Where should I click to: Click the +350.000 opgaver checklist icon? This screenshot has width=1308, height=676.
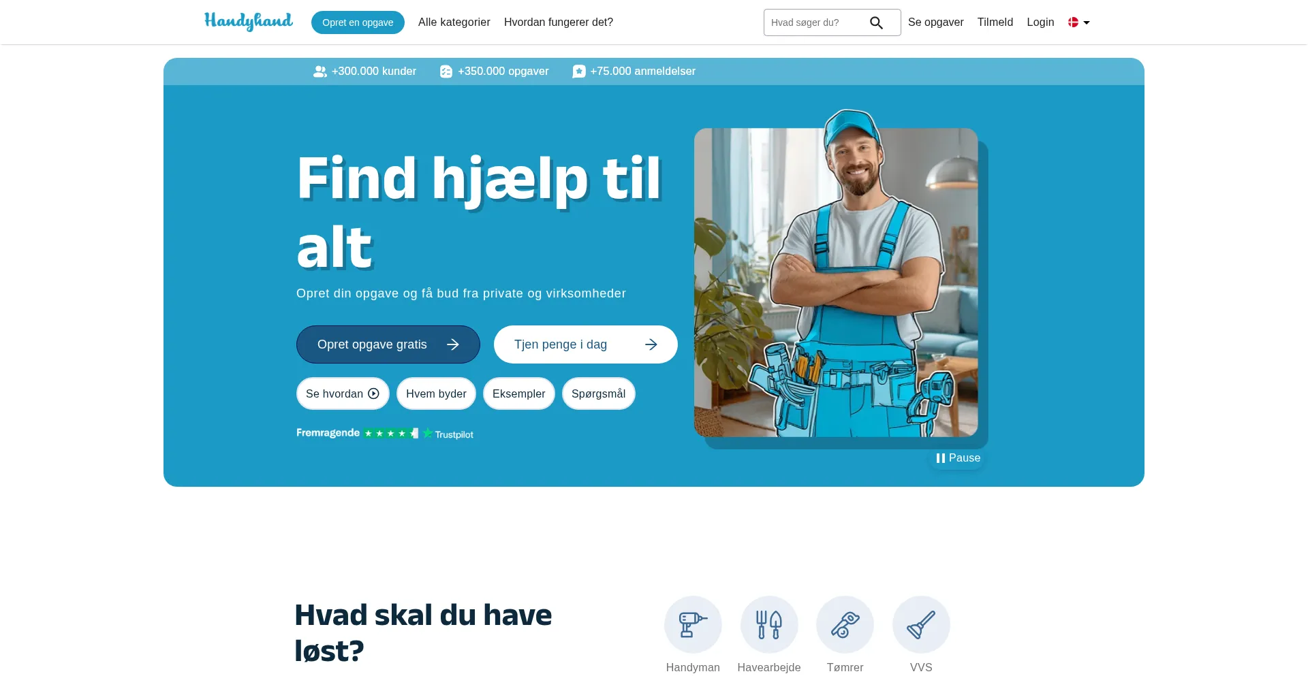point(446,71)
